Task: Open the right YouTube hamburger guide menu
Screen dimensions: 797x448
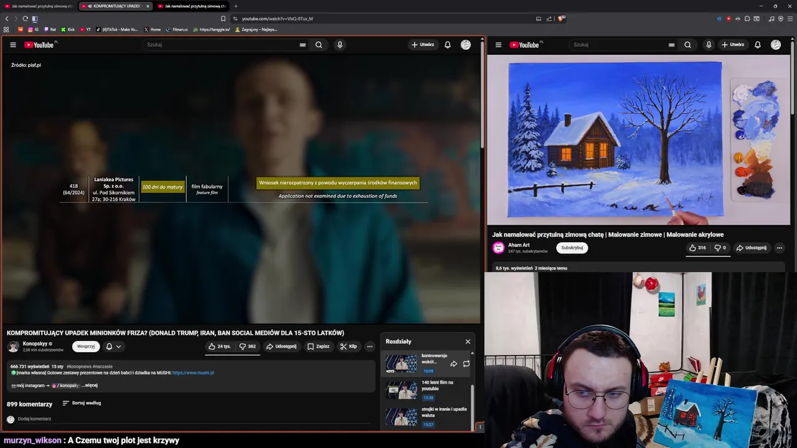Action: click(x=498, y=45)
